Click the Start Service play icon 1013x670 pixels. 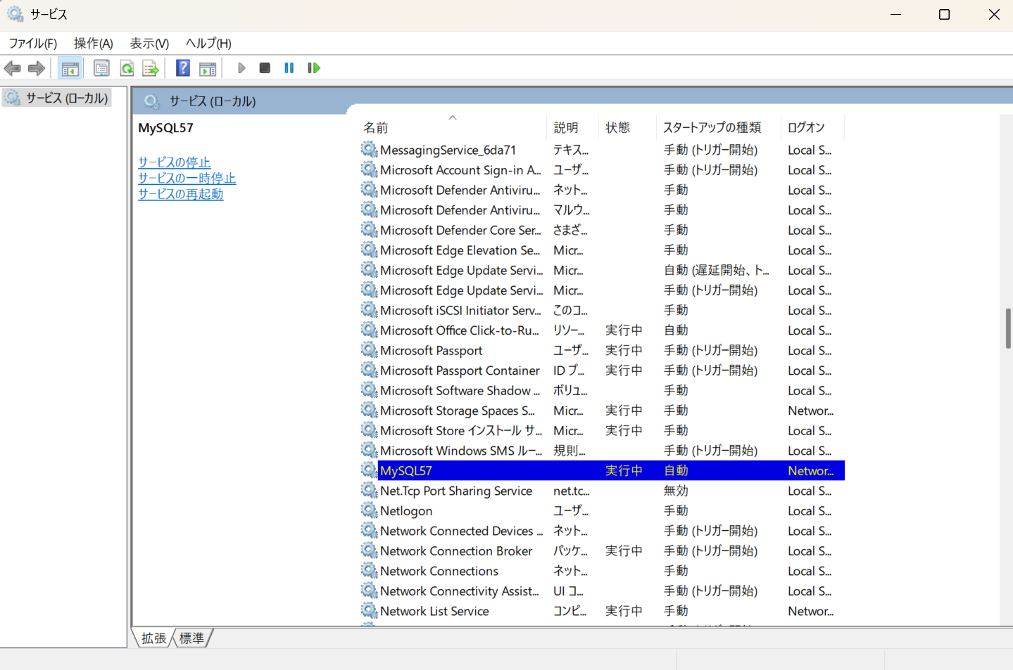click(x=241, y=68)
